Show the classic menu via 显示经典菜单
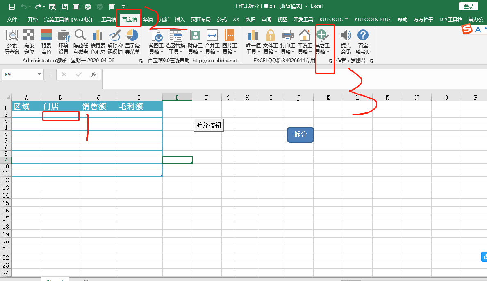This screenshot has height=281, width=487. pyautogui.click(x=132, y=42)
